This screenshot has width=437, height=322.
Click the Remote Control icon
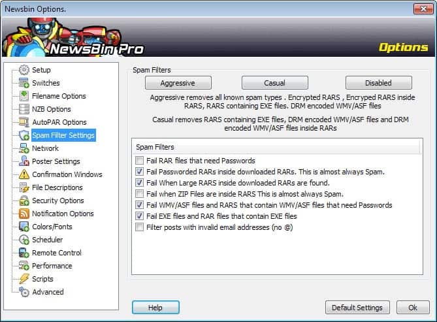tap(24, 253)
